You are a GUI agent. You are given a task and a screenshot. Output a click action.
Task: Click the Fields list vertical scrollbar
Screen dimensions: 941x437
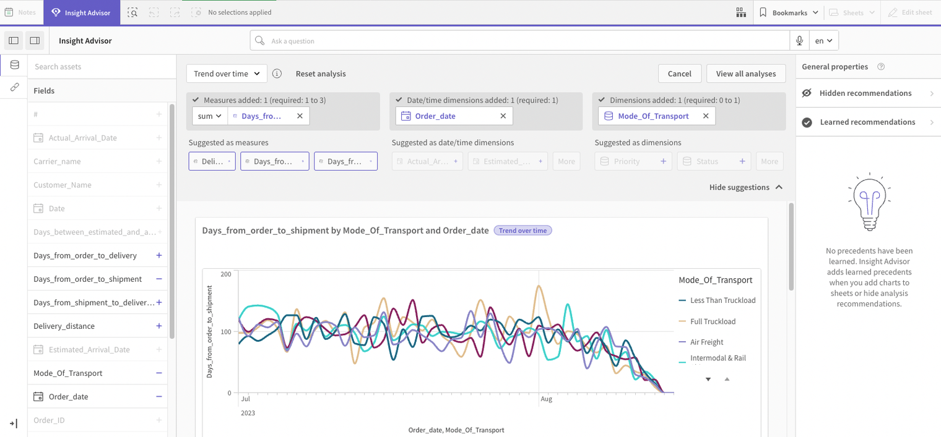(171, 223)
